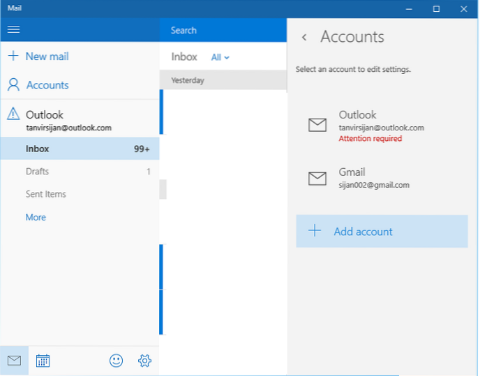Click the Add account button
The height and width of the screenshot is (376, 487).
(382, 232)
